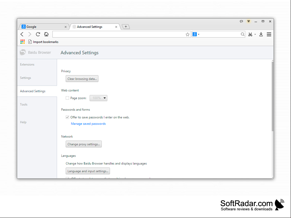Viewport: 291px width, 218px height.
Task: Open the hamburger main menu
Action: coord(269,34)
